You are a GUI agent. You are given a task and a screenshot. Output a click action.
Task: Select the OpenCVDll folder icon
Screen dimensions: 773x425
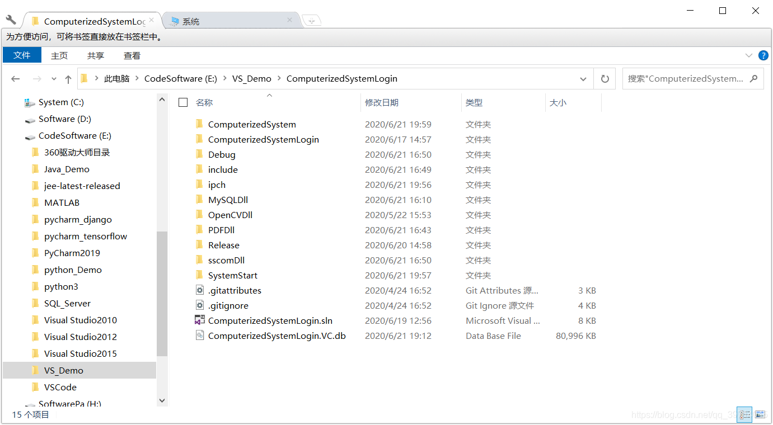click(x=199, y=215)
